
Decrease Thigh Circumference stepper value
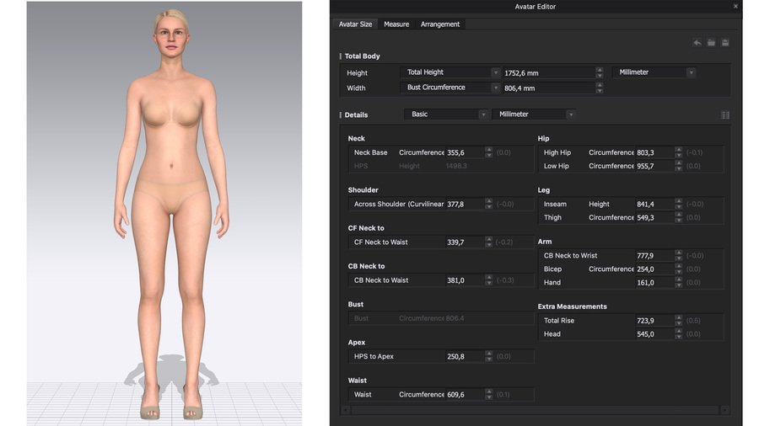tap(679, 221)
